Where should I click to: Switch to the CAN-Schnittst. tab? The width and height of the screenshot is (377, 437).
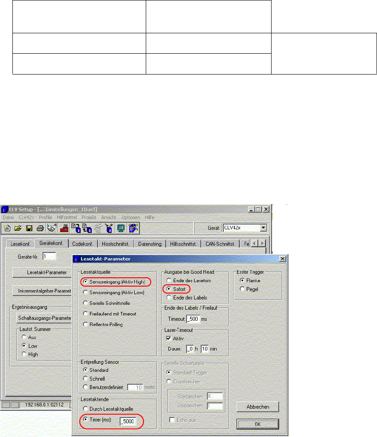pyautogui.click(x=220, y=244)
